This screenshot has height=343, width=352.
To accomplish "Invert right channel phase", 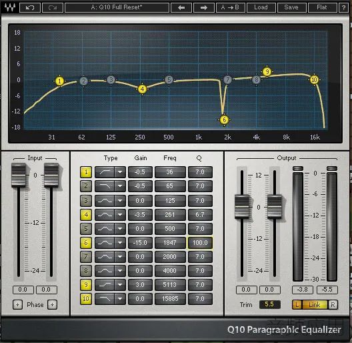I will tap(52, 305).
